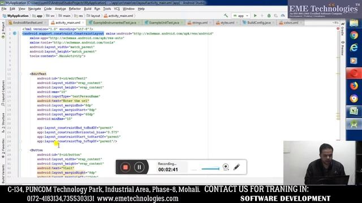Switch to styles.xml tab
This screenshot has height=203, width=362.
click(x=227, y=23)
